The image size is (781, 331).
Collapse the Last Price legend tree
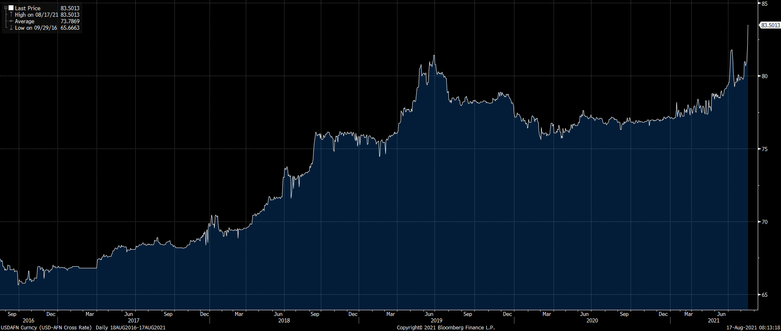click(6, 8)
